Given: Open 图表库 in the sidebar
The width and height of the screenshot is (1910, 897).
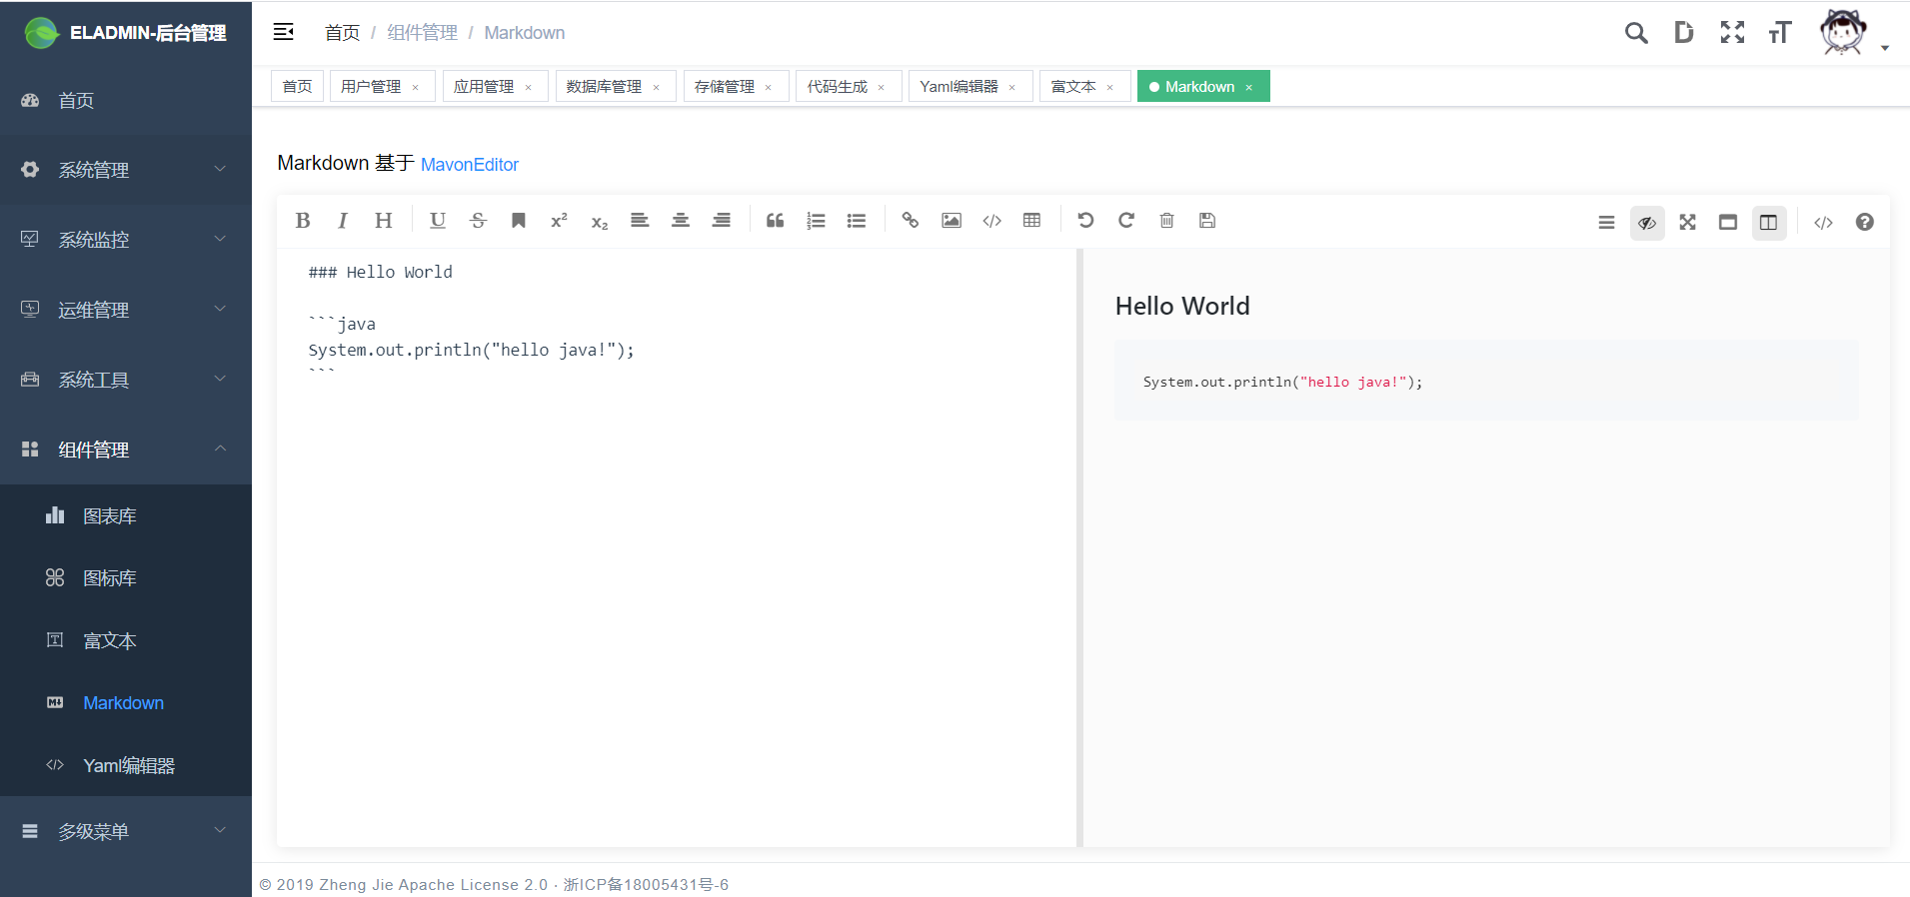Looking at the screenshot, I should point(126,515).
